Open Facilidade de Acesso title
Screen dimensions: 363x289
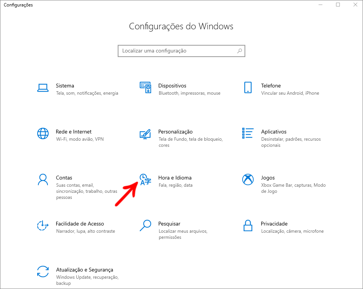[x=80, y=224]
